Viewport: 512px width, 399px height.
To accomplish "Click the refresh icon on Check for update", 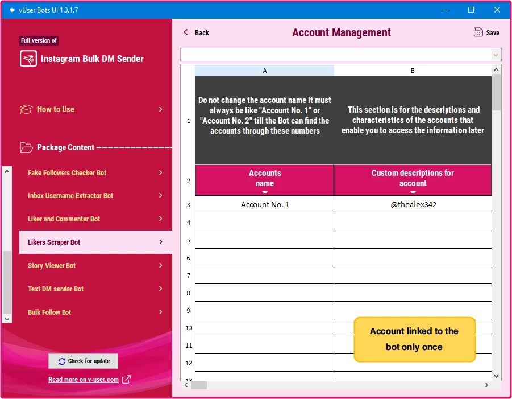I will pos(62,361).
